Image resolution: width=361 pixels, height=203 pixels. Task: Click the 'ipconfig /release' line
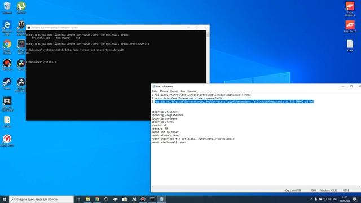[164, 118]
